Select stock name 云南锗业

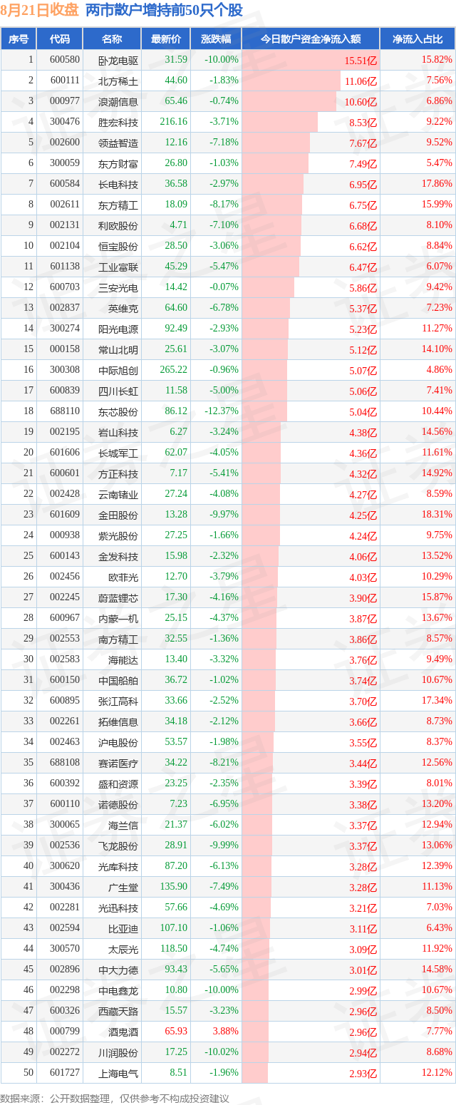(x=118, y=494)
